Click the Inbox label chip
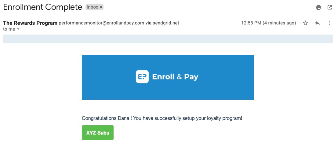Image resolution: width=334 pixels, height=152 pixels. pos(92,7)
